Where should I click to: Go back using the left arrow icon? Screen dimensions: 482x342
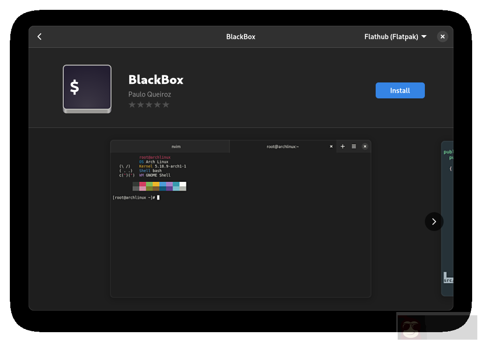click(39, 37)
